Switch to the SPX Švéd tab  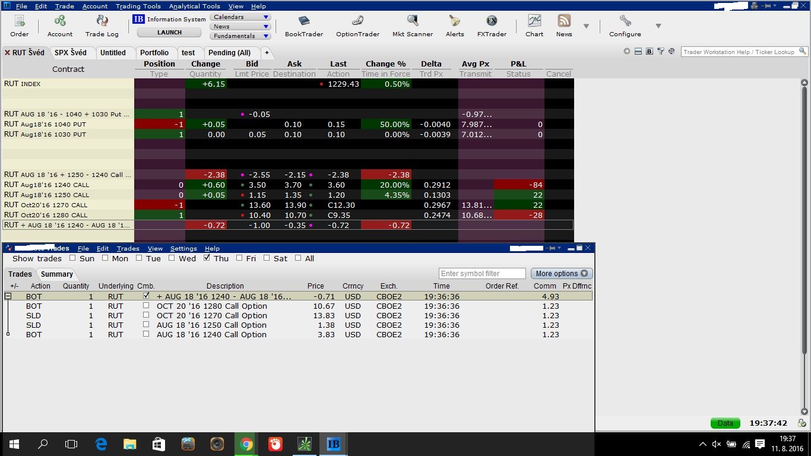71,53
